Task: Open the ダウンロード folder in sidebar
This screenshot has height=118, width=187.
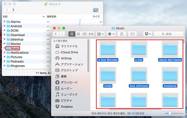Action: 69,82
